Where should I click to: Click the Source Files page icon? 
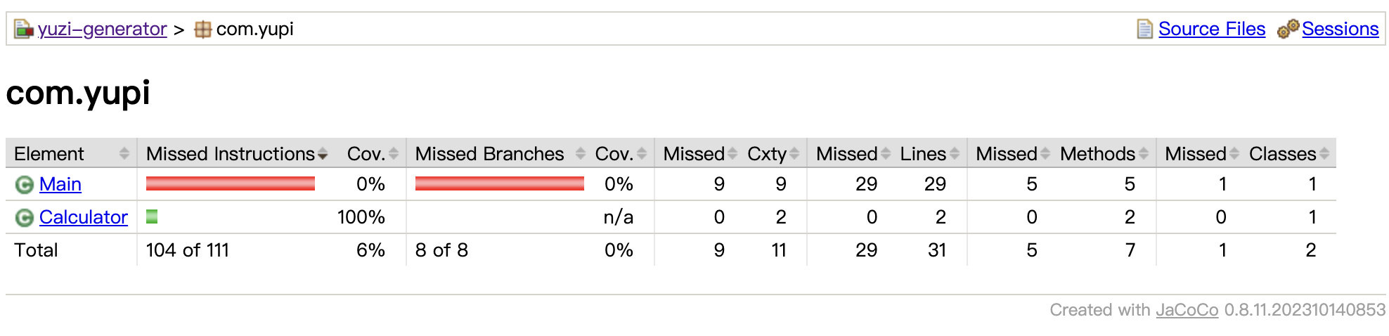tap(1144, 30)
